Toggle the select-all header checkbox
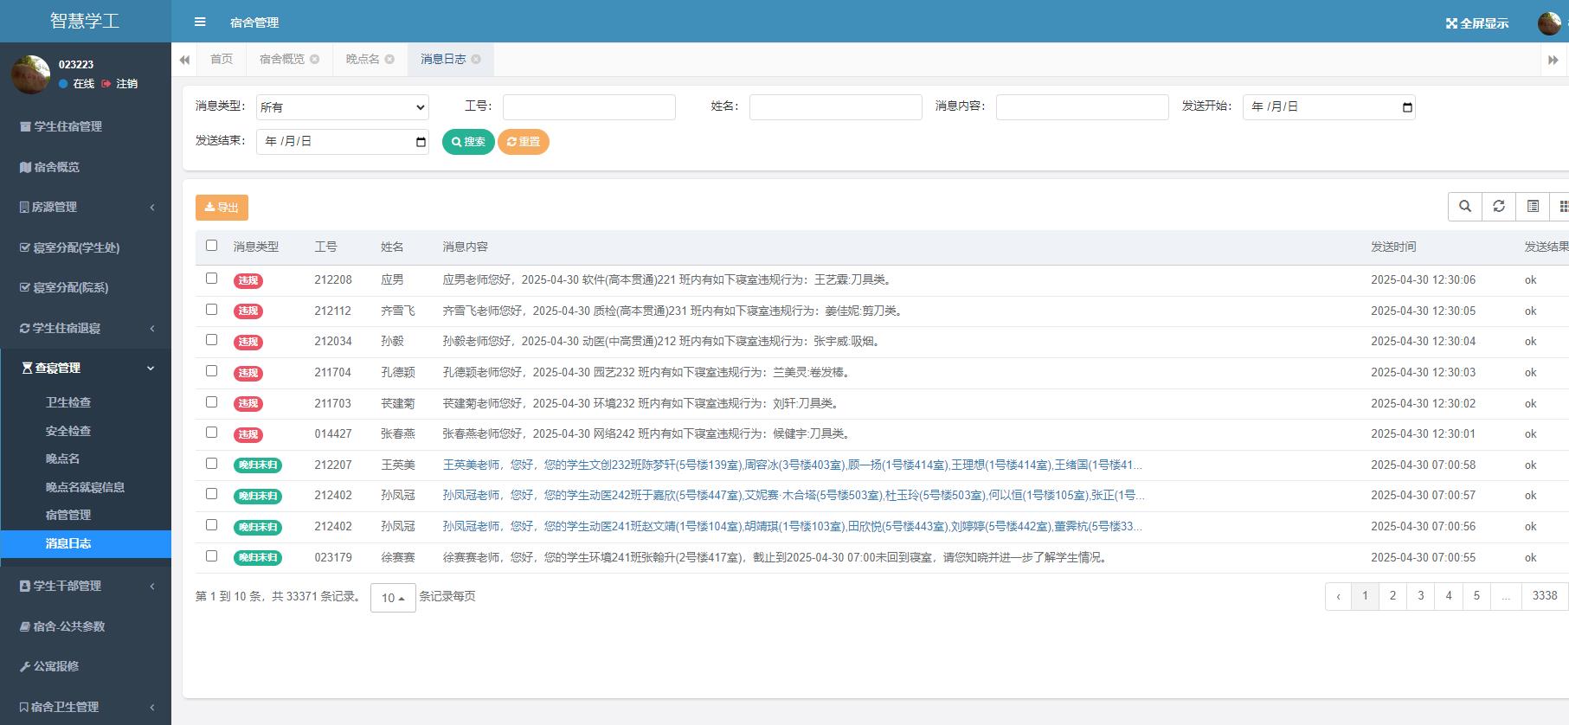This screenshot has width=1569, height=725. pyautogui.click(x=211, y=246)
